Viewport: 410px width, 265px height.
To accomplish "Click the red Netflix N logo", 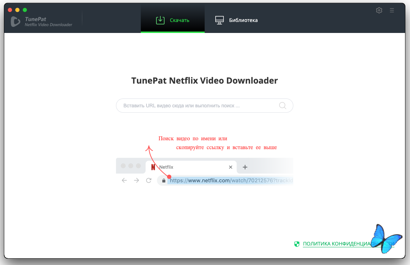I will [x=153, y=167].
